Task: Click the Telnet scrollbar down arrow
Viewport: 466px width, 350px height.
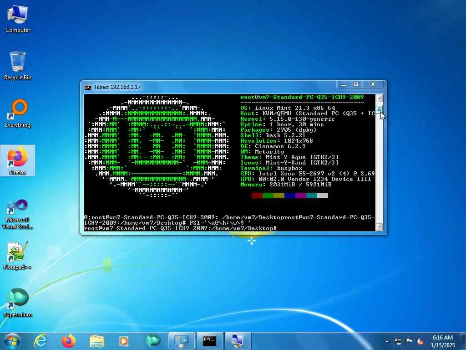Action: tap(379, 227)
